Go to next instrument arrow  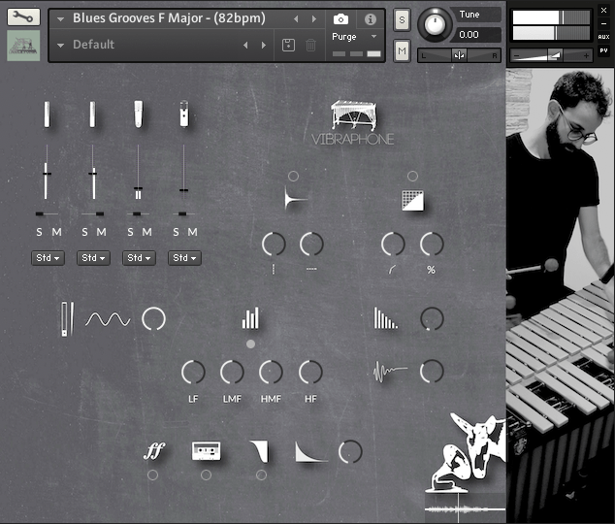(313, 18)
